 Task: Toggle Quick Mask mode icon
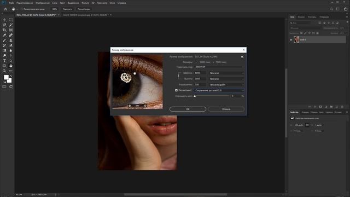[4, 86]
